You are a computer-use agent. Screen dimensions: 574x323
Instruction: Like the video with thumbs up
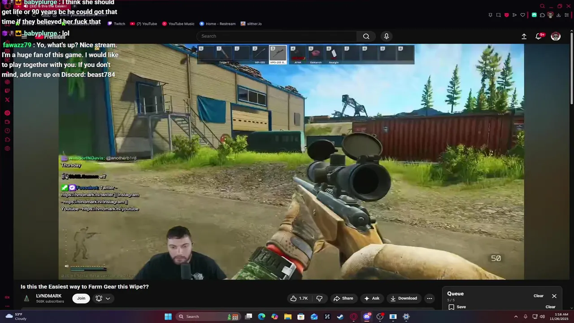click(299, 298)
